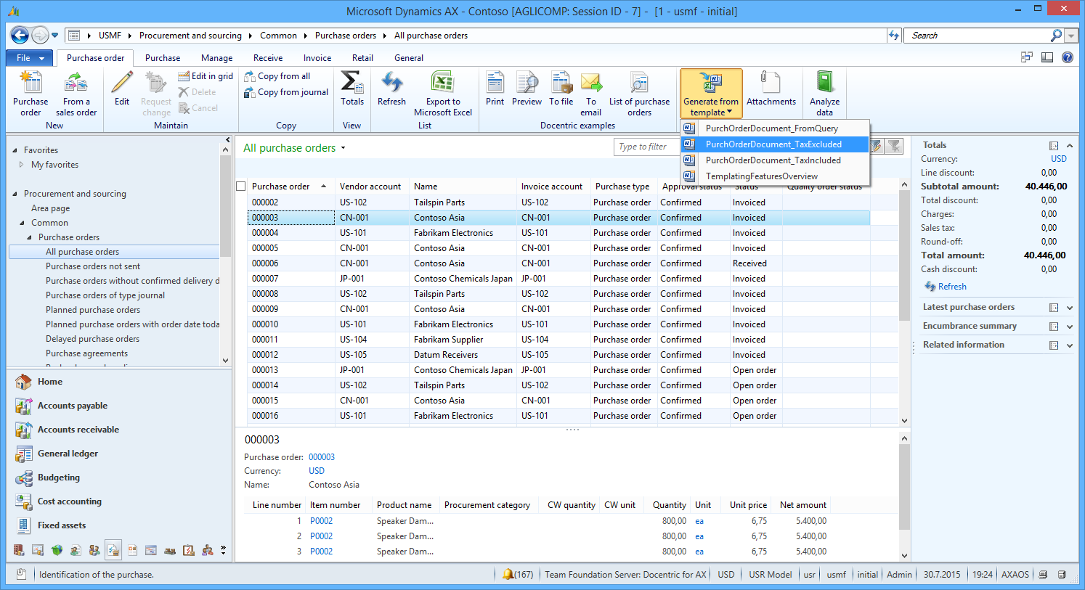Viewport: 1085px width, 590px height.
Task: Click the grid vertical scrollbar
Action: coord(904,255)
